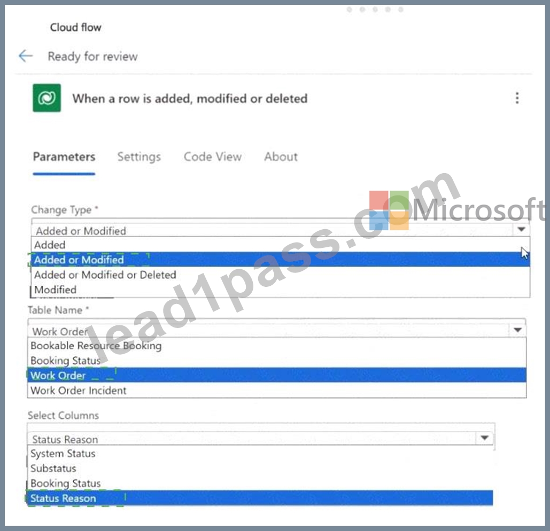Expand the Table Name dropdown arrow

tap(517, 330)
